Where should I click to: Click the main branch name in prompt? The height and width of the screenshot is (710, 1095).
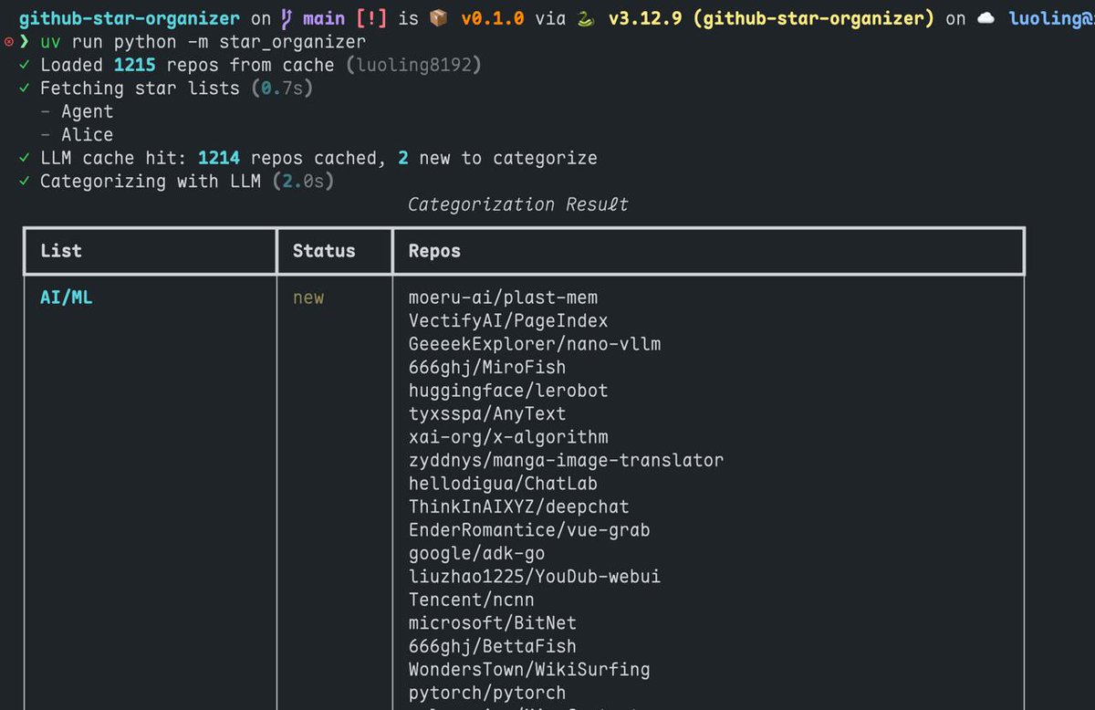[323, 19]
